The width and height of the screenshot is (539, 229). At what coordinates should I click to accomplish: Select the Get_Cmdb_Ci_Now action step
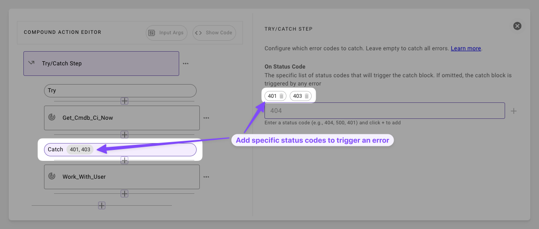coord(122,118)
